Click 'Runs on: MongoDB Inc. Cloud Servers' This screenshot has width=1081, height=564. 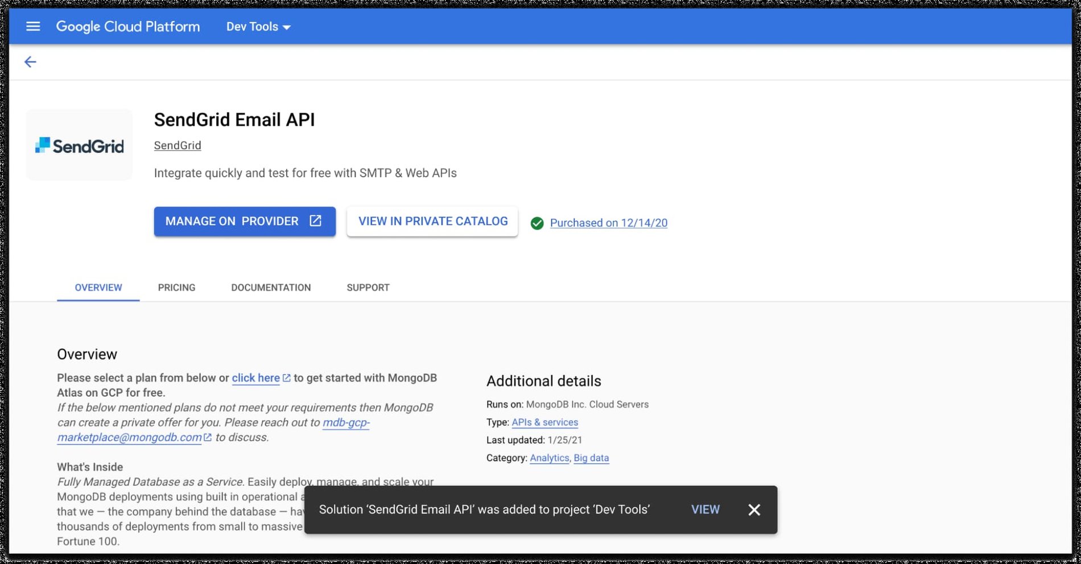(568, 405)
